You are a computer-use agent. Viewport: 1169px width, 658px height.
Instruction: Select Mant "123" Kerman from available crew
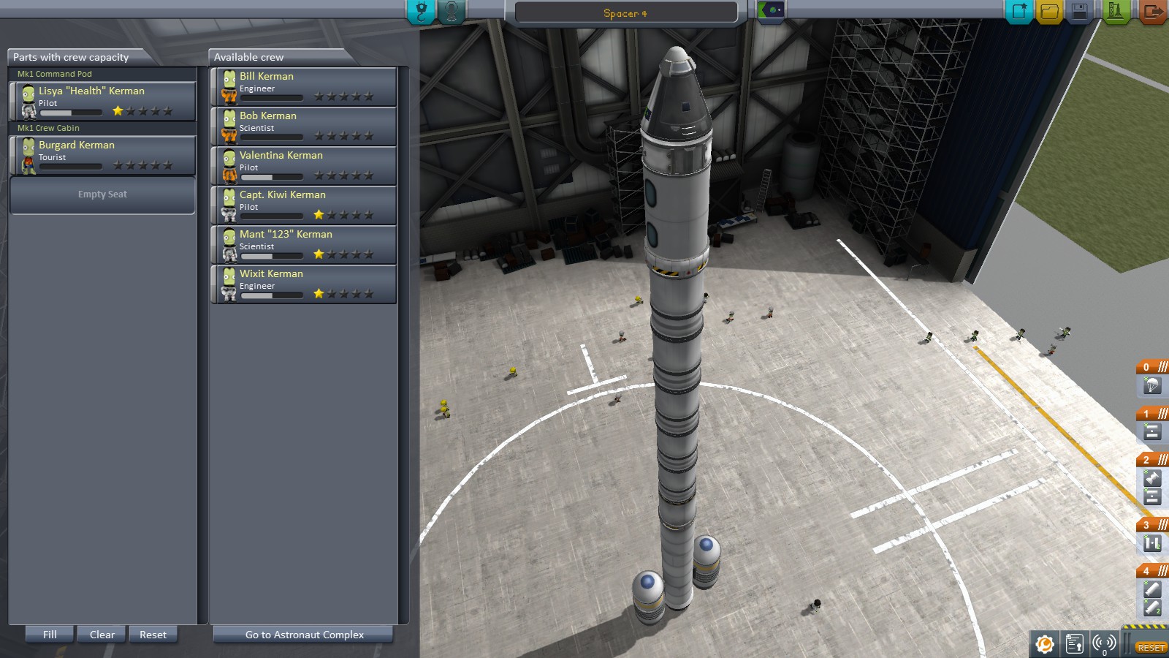click(304, 244)
